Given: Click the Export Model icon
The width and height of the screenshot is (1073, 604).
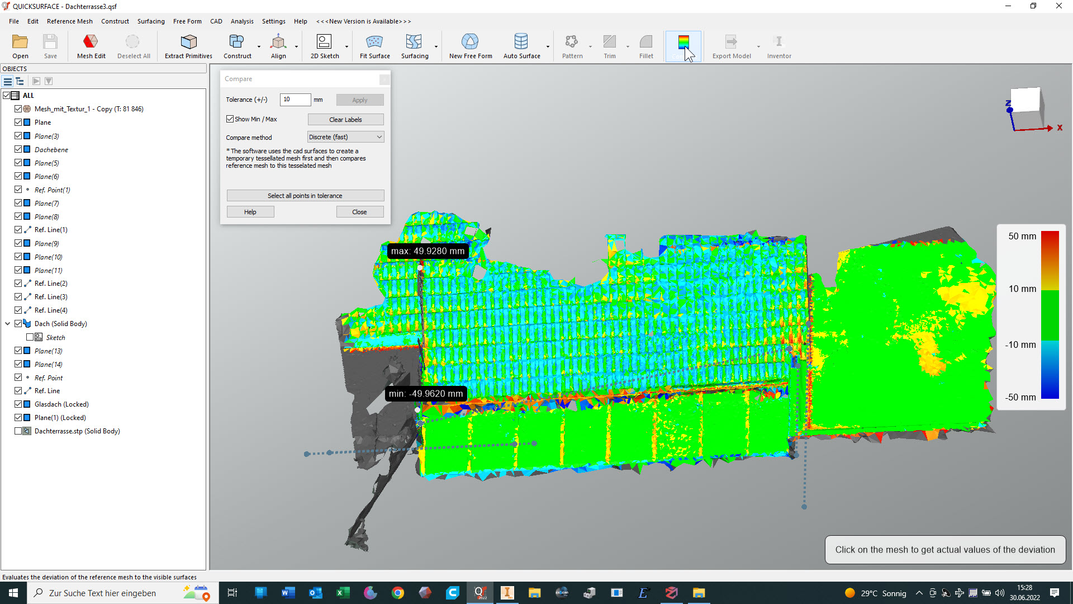Looking at the screenshot, I should click(731, 46).
